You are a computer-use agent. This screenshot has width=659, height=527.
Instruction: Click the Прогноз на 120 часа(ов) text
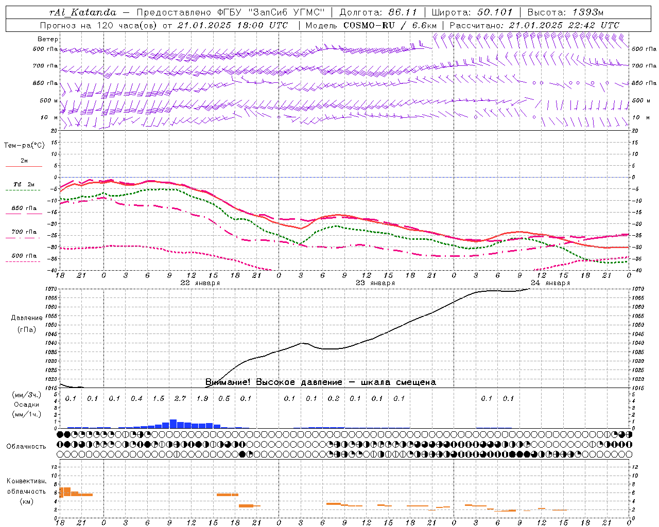99,25
